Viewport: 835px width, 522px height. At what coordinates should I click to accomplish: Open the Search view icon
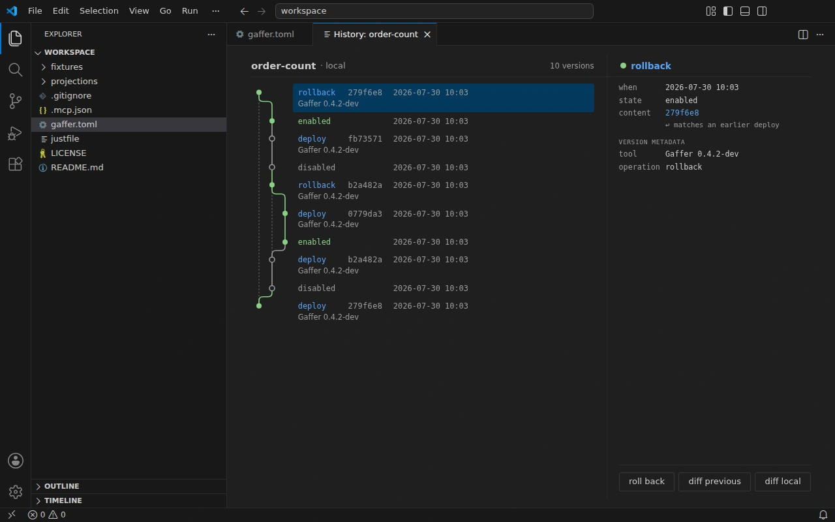(x=16, y=70)
